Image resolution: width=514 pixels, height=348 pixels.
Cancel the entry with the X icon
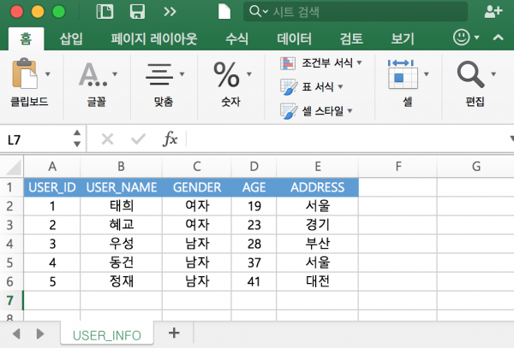108,139
